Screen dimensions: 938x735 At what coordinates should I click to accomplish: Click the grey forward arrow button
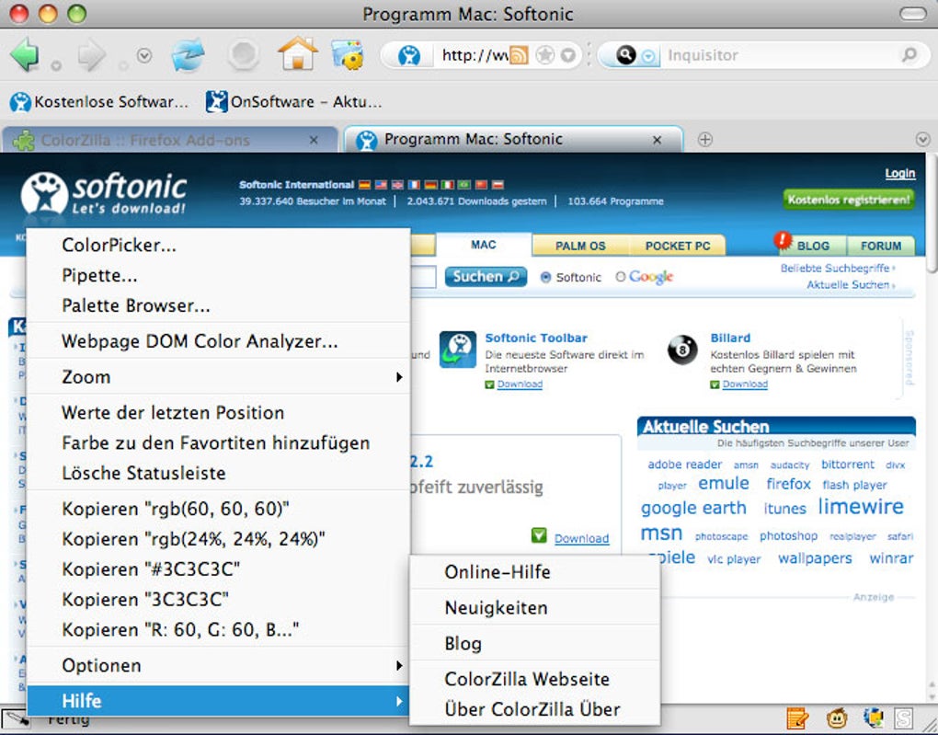point(91,56)
